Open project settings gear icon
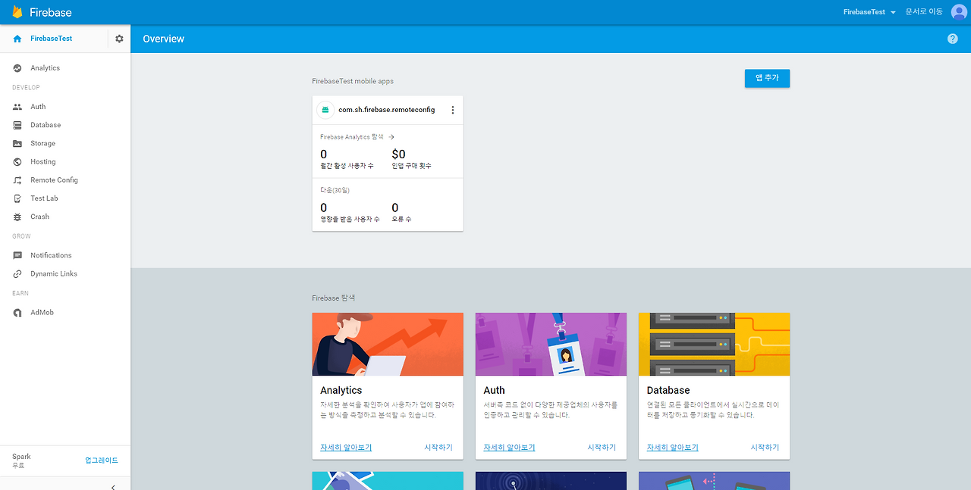971x490 pixels. pyautogui.click(x=119, y=39)
